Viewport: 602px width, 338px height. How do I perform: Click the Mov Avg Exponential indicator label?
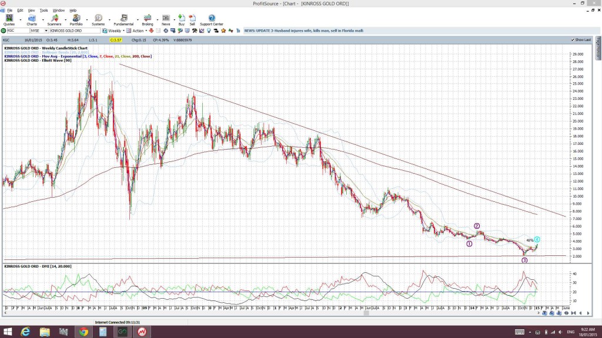[x=78, y=56]
